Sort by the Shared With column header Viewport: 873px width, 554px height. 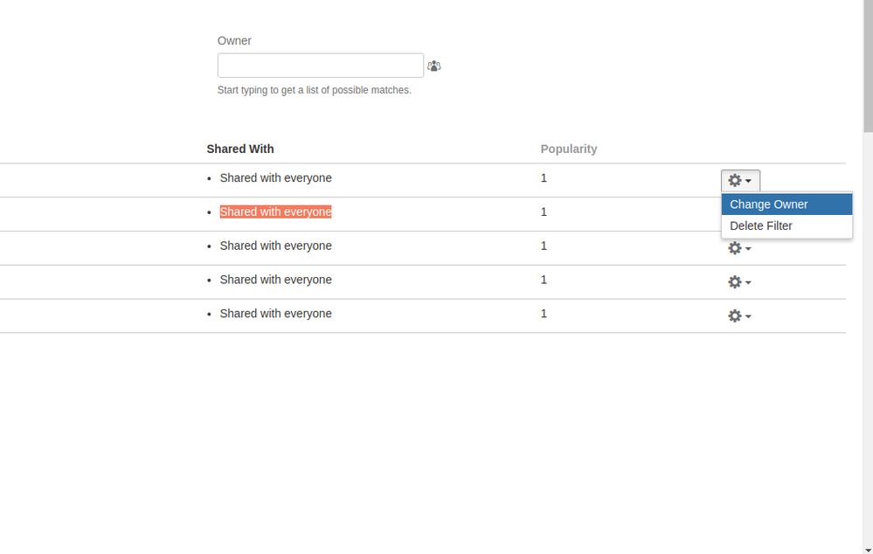240,149
